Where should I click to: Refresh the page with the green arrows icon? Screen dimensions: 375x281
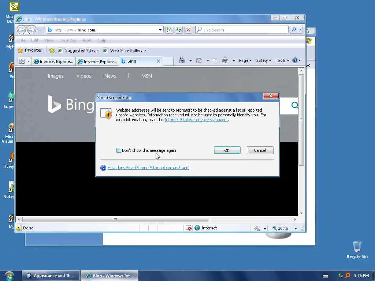179,30
